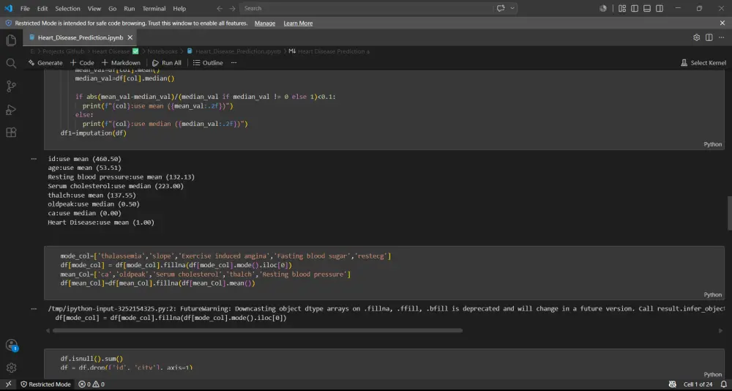Open output menu for imputation results
Viewport: 732px width, 391px height.
[x=34, y=159]
